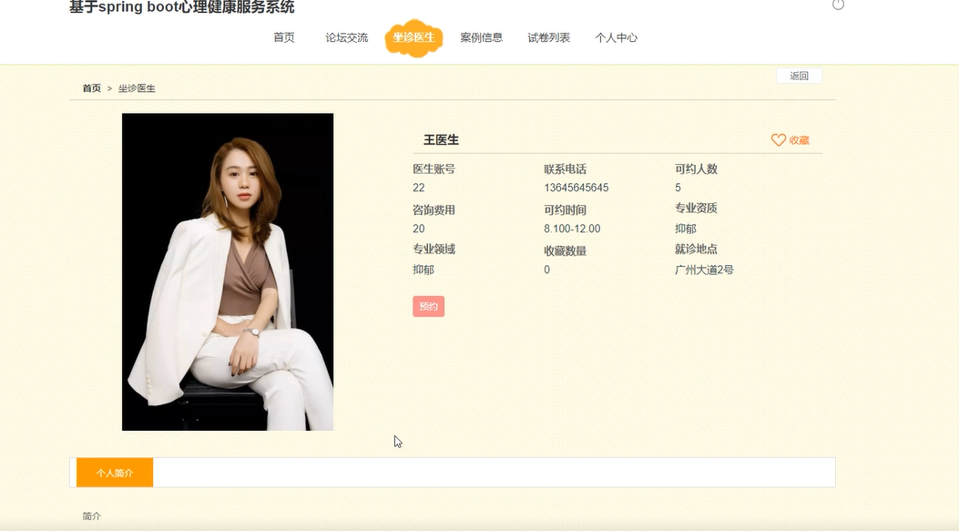Click the doctor portrait photo
Viewport: 959px width, 531px height.
(228, 271)
